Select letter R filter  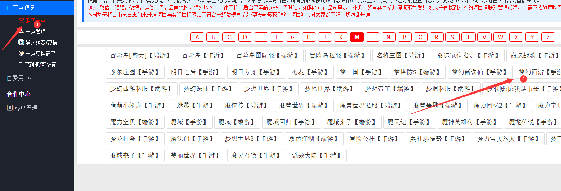coord(437,37)
